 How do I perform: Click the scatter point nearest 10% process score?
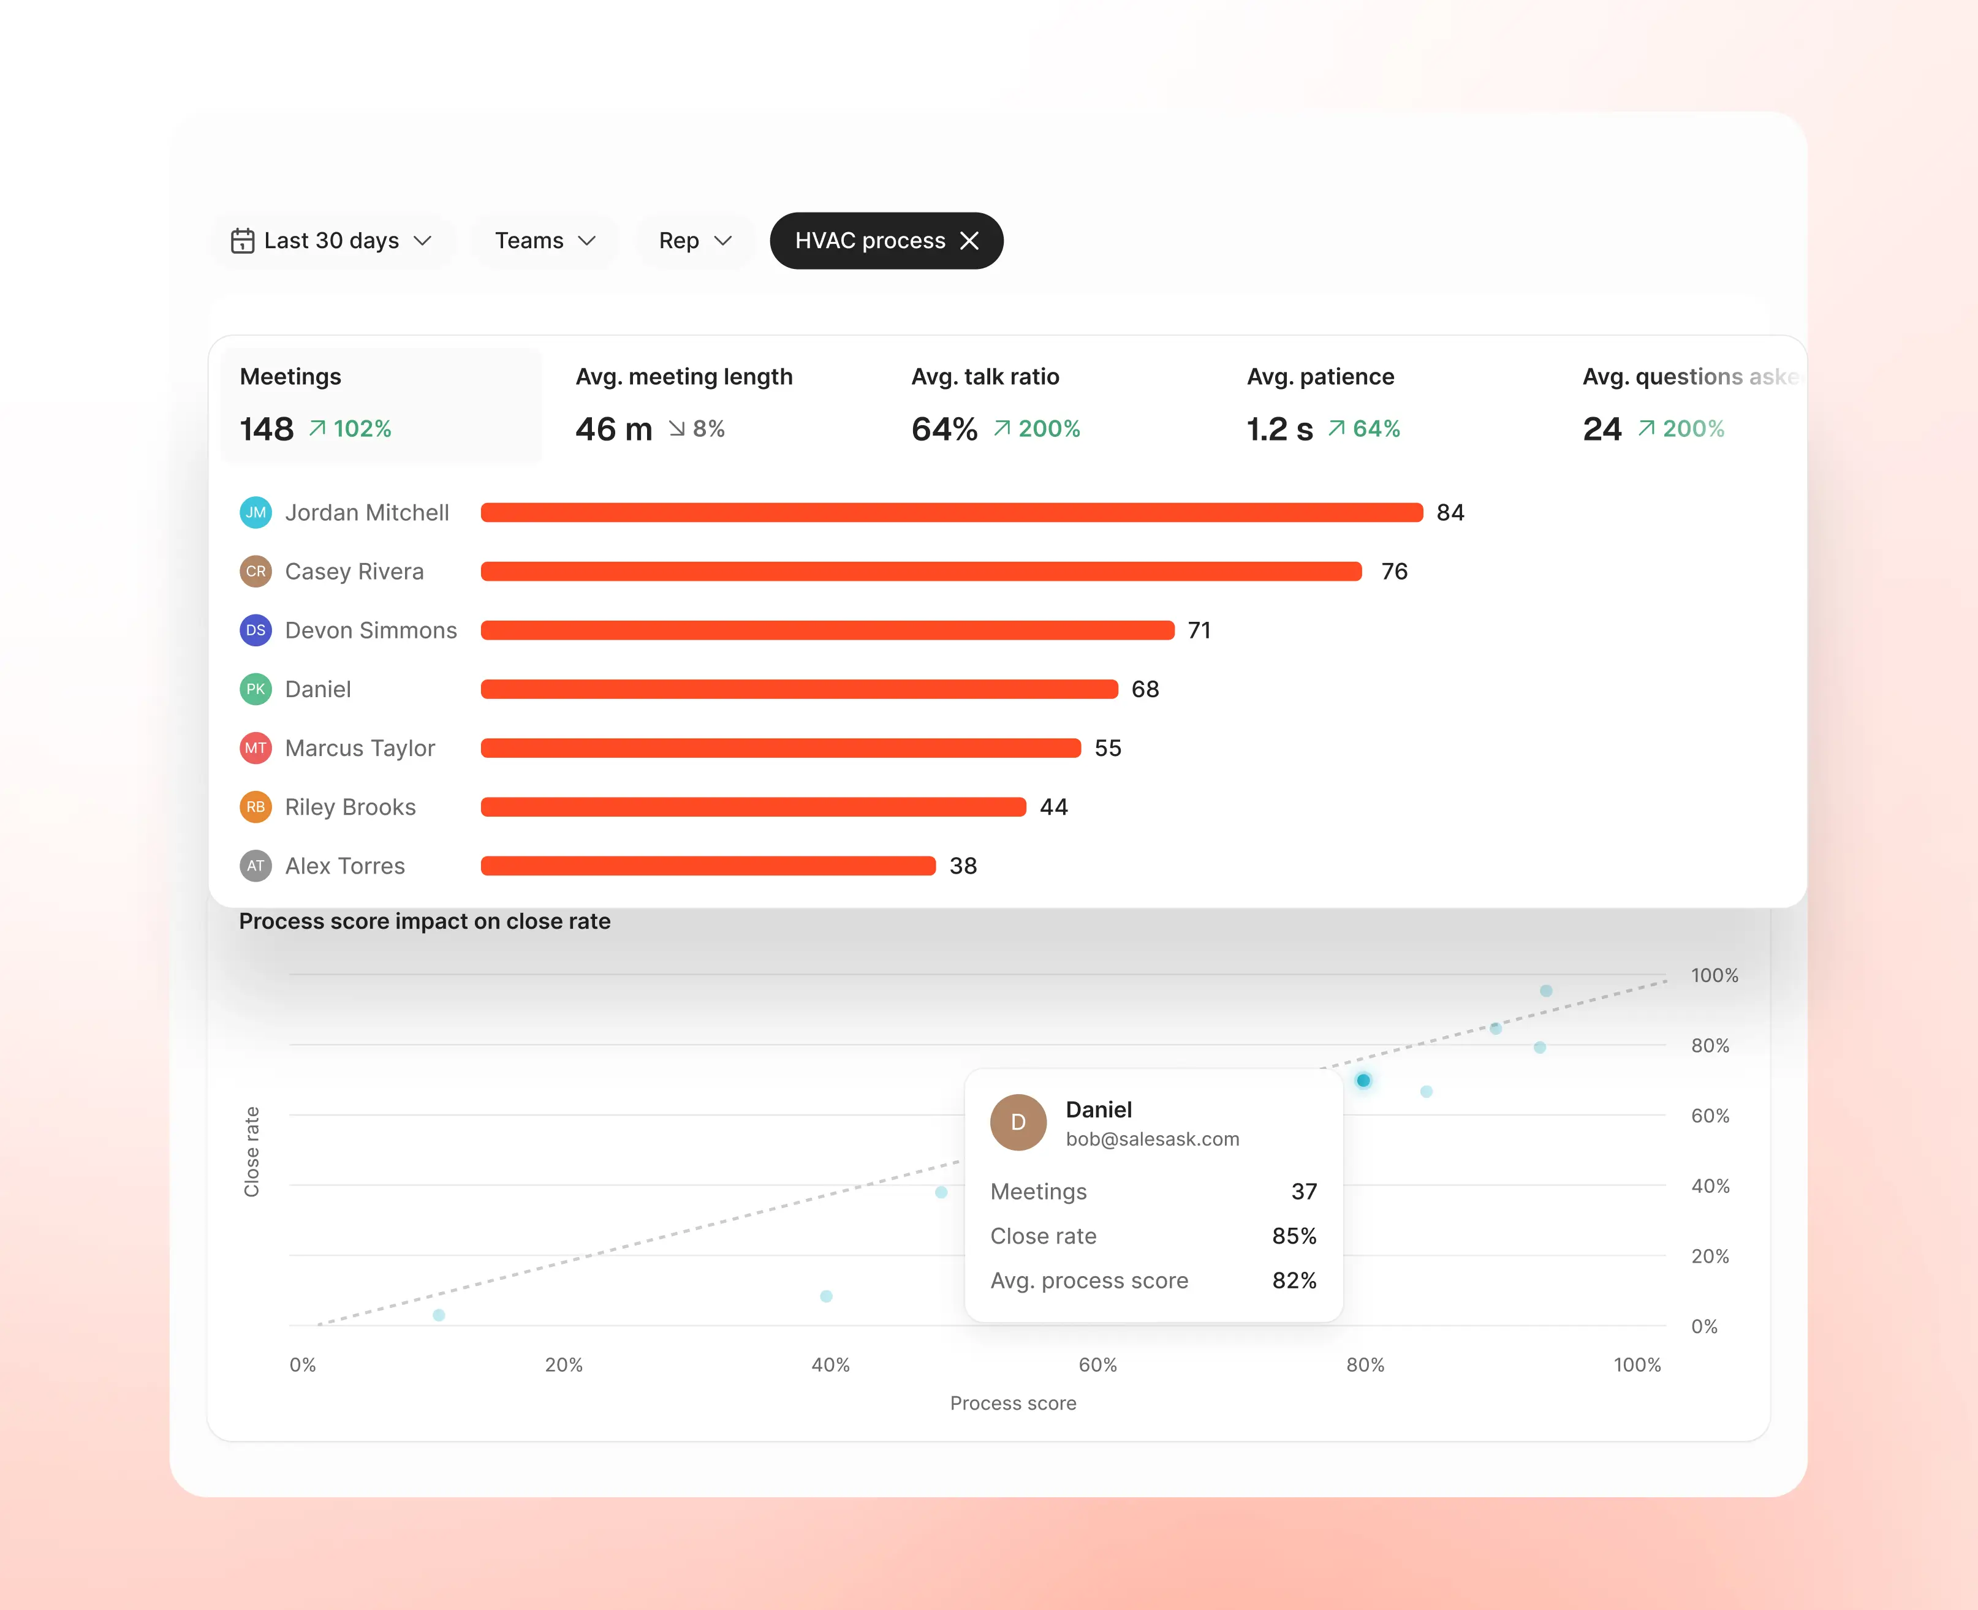coord(439,1315)
